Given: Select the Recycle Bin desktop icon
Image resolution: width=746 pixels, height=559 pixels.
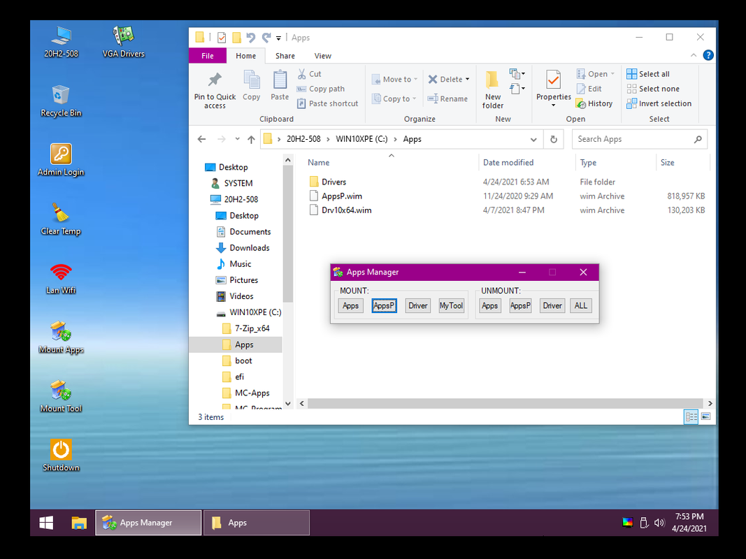Looking at the screenshot, I should point(61,101).
